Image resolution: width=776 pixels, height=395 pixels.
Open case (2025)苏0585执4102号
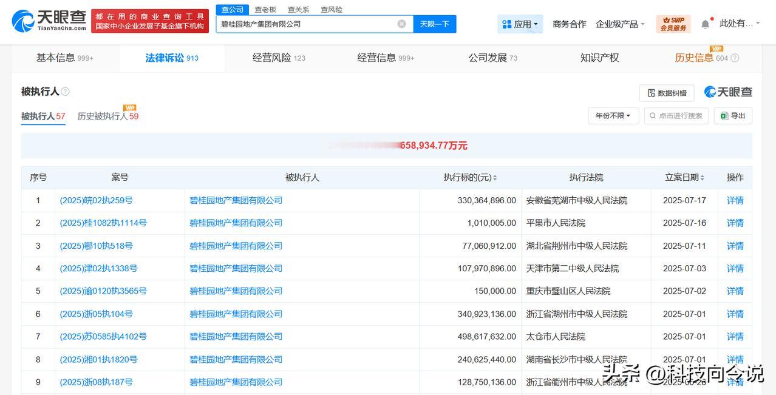pos(103,337)
